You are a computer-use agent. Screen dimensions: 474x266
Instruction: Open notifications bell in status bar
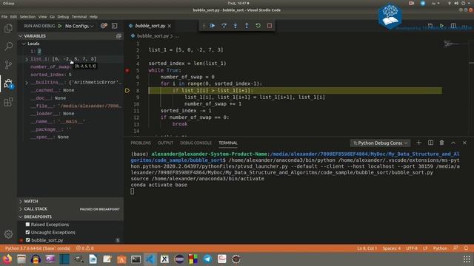[x=466, y=248]
